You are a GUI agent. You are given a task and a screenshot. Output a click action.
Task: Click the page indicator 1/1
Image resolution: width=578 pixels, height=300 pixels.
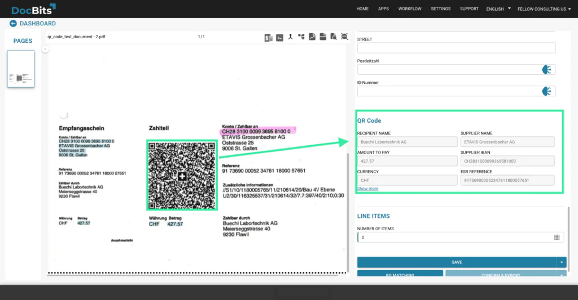pyautogui.click(x=202, y=37)
